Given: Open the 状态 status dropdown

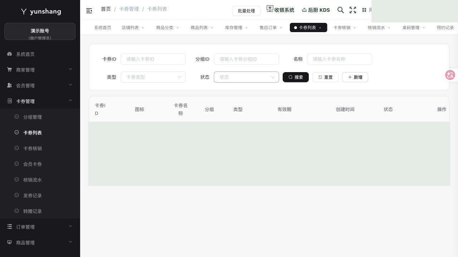Looking at the screenshot, I should tap(246, 77).
